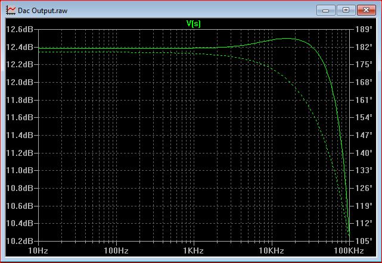The width and height of the screenshot is (382, 263).
Task: Click the 168° phase axis label
Action: (x=364, y=82)
